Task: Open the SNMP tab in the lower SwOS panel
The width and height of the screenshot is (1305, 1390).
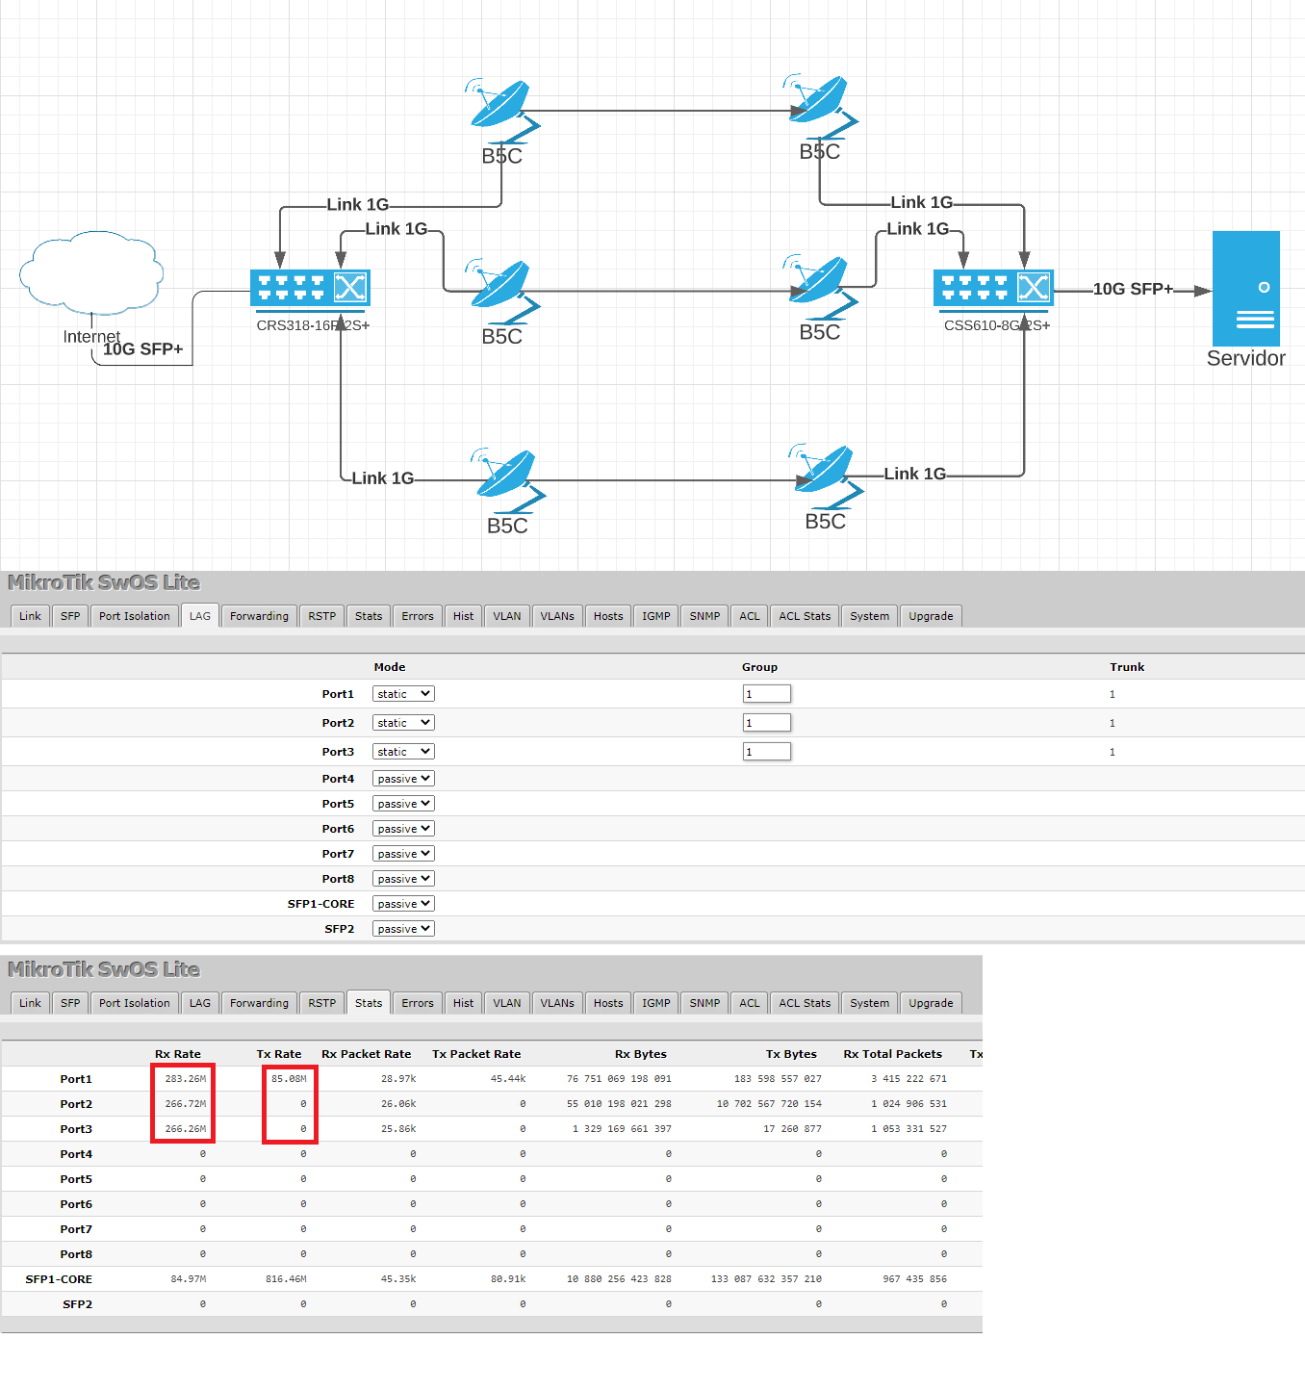Action: 705,1003
